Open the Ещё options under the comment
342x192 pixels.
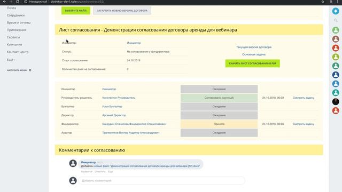pyautogui.click(x=111, y=172)
